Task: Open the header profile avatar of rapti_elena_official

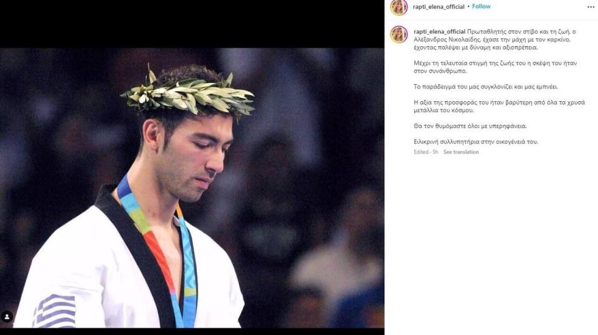Action: [399, 7]
